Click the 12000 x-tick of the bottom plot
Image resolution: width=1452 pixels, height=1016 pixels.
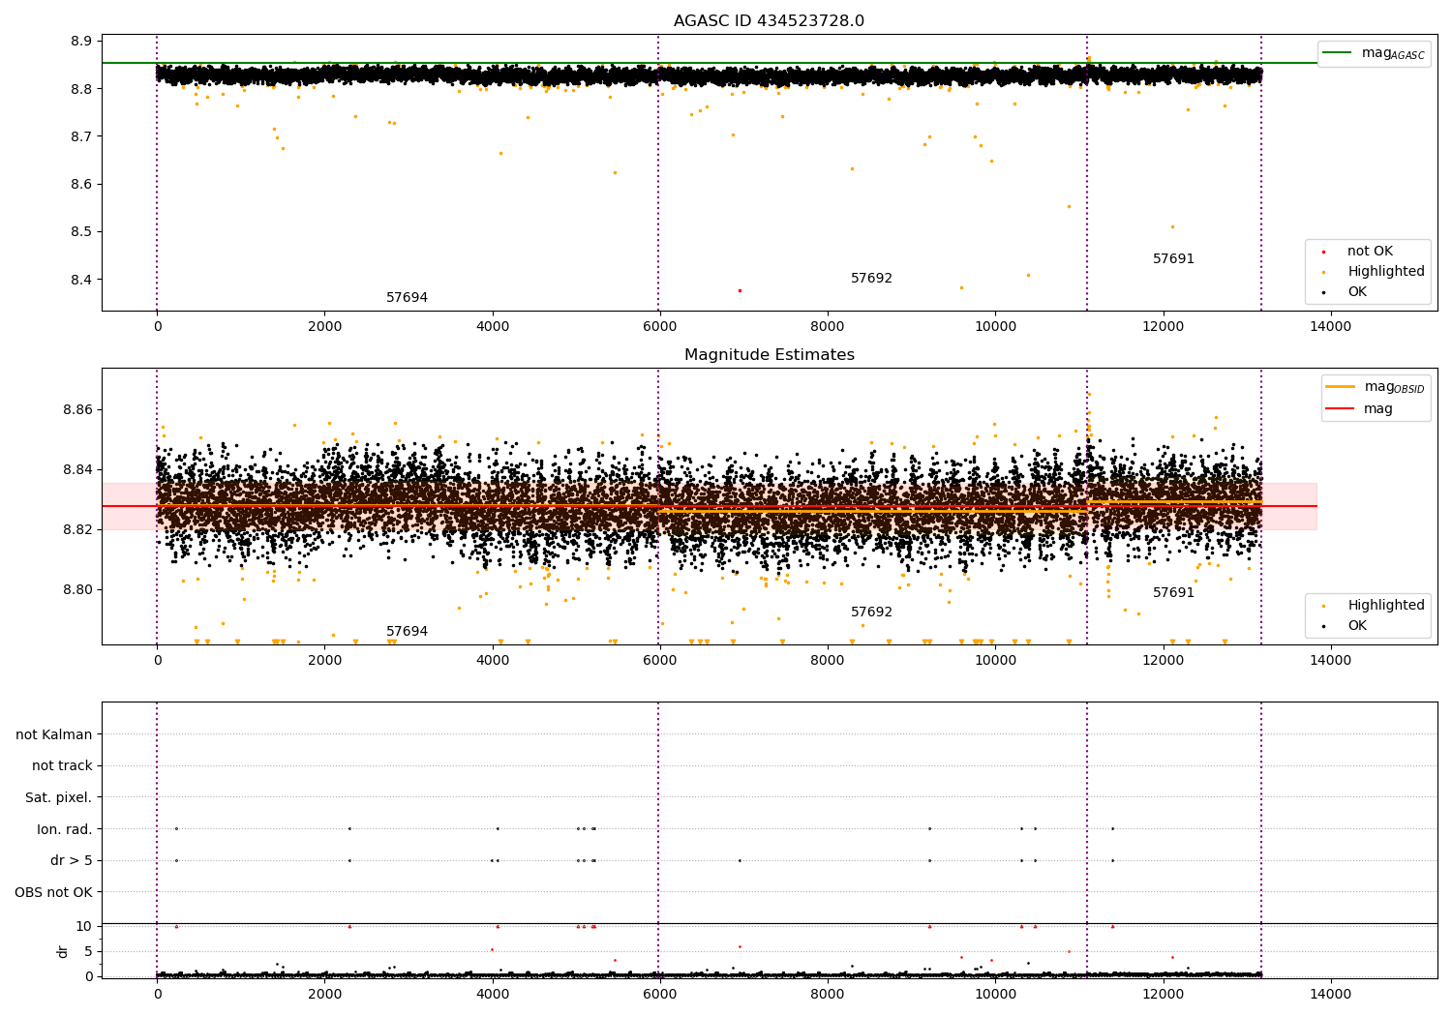click(x=1163, y=995)
